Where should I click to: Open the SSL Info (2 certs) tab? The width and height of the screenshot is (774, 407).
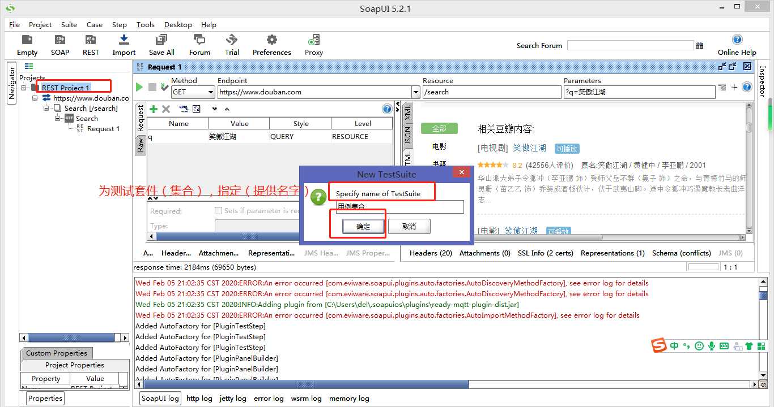546,253
